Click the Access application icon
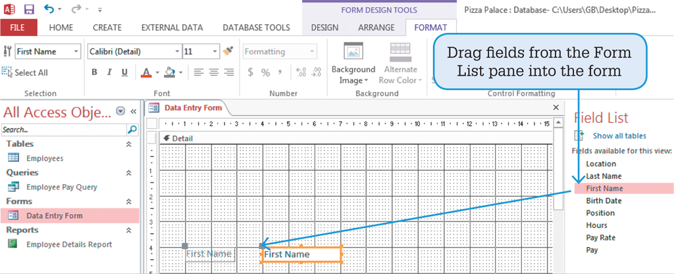674x274 pixels. point(9,9)
